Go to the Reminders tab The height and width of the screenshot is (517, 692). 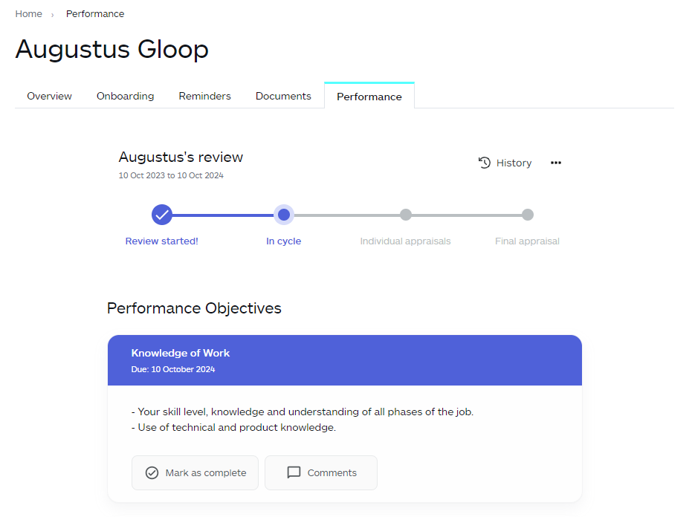pos(204,96)
